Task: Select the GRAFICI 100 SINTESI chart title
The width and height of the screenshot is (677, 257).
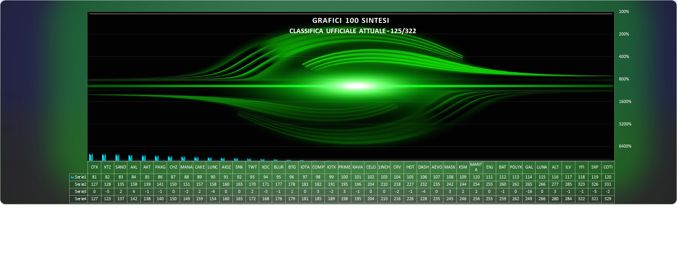Action: click(351, 21)
